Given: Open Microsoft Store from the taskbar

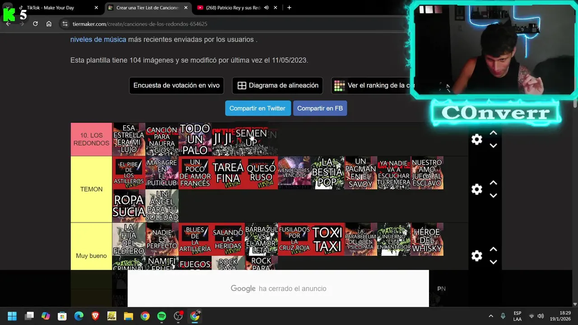Looking at the screenshot, I should [62, 316].
